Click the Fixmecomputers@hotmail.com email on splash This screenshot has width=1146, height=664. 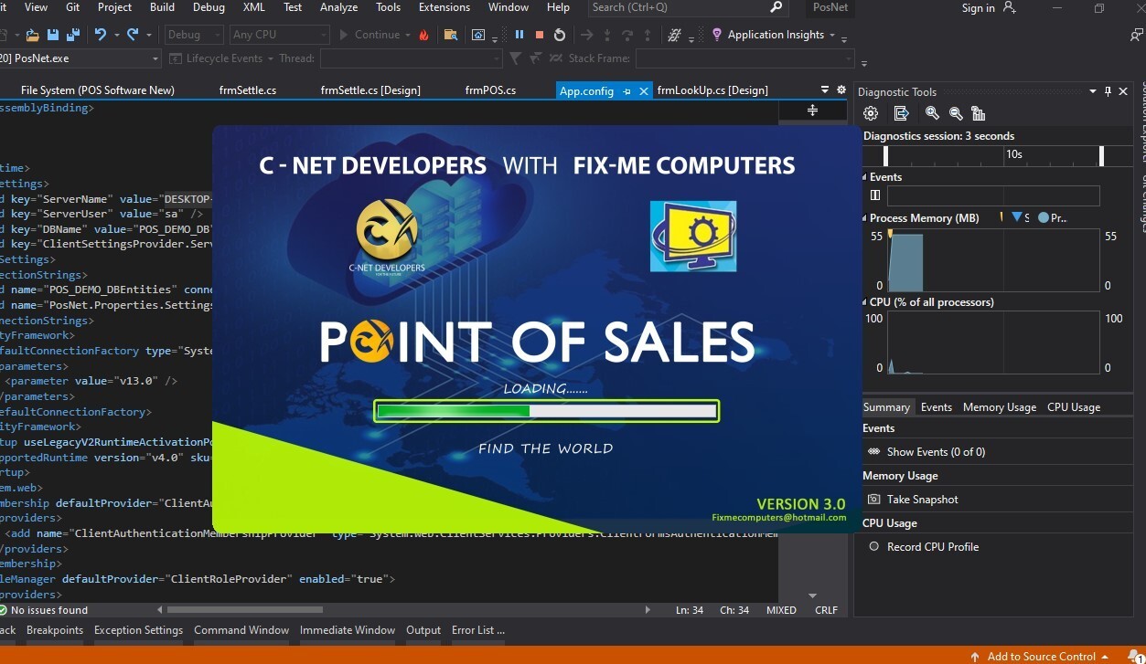(x=779, y=518)
